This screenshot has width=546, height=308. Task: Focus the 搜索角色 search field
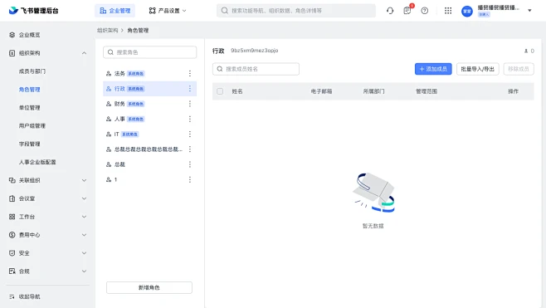point(149,52)
